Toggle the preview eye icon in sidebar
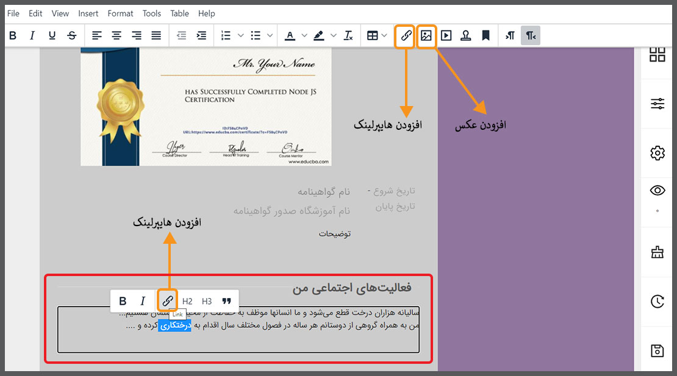Image resolution: width=677 pixels, height=376 pixels. pyautogui.click(x=657, y=191)
